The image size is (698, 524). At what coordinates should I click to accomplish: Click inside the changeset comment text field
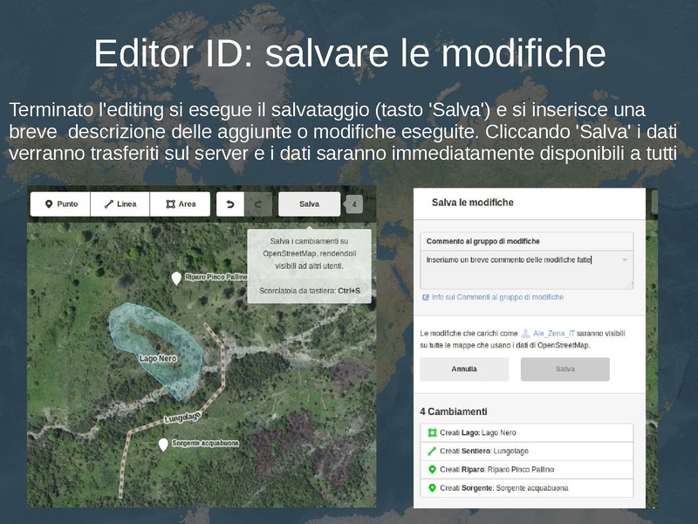tap(523, 269)
